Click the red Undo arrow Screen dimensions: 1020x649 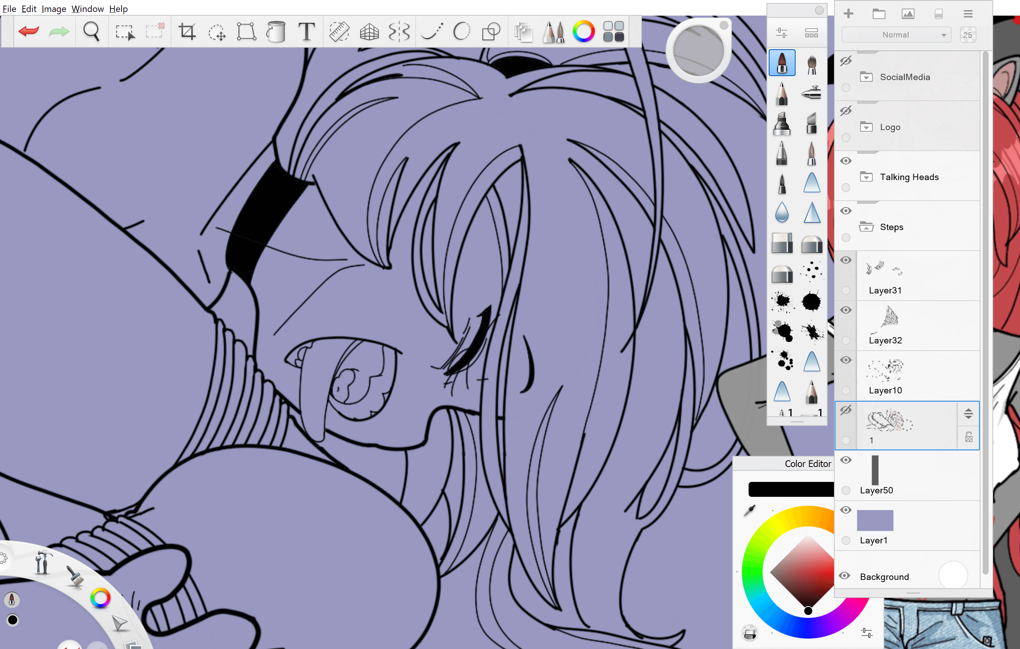[x=29, y=31]
